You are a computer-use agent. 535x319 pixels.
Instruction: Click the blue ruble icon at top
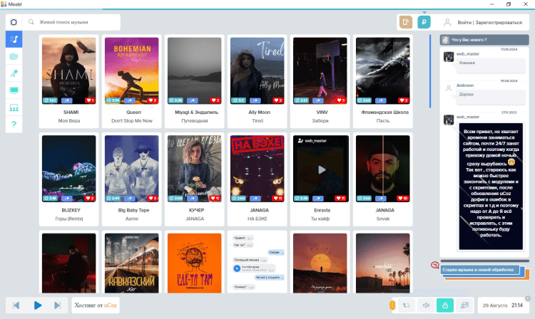click(424, 23)
